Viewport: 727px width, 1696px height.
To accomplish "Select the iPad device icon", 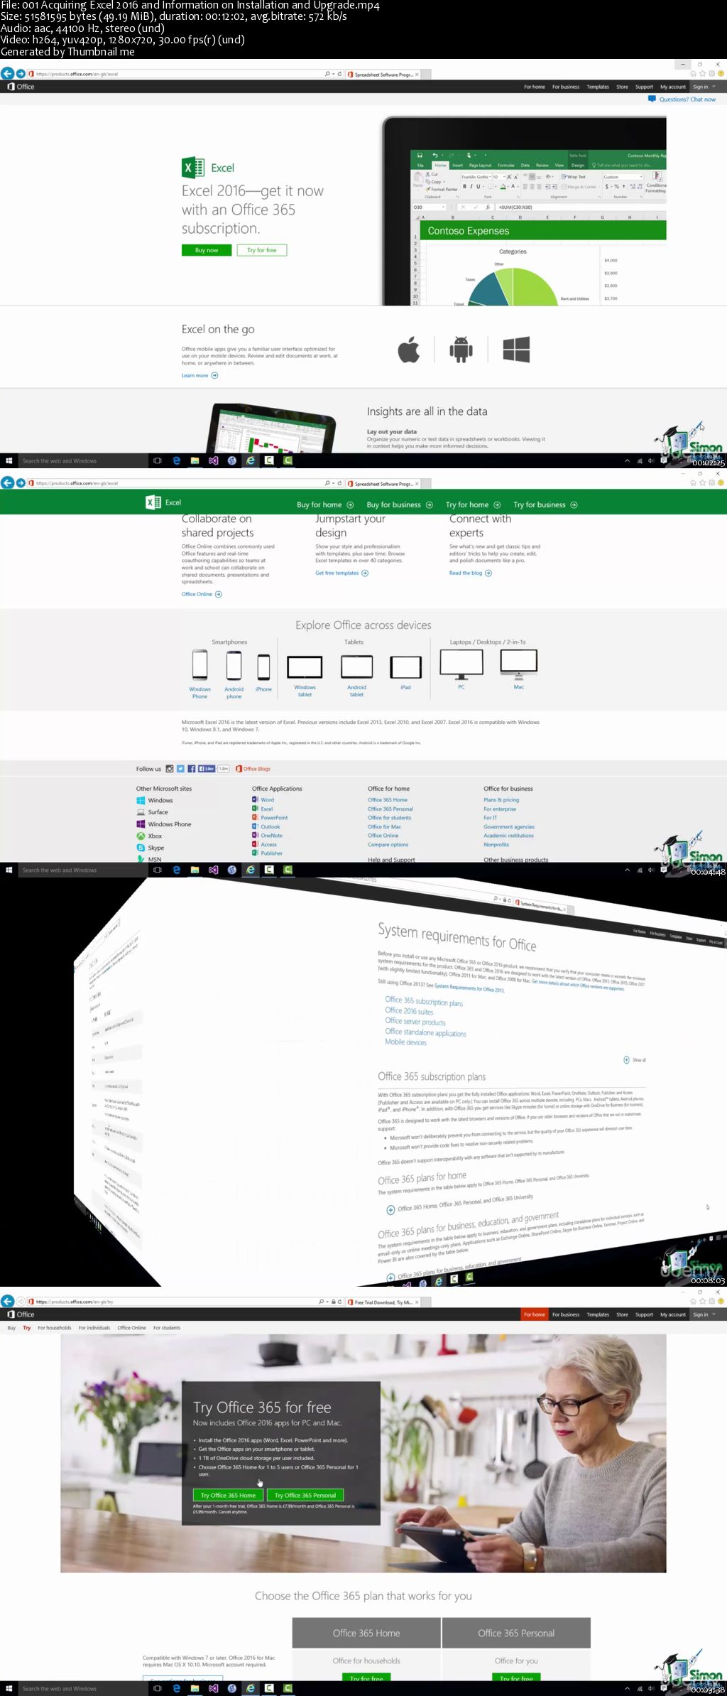I will [405, 667].
